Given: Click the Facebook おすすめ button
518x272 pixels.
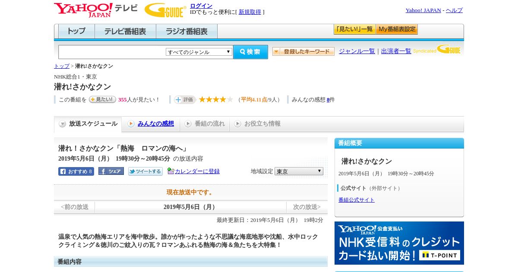Looking at the screenshot, I should click(x=76, y=171).
